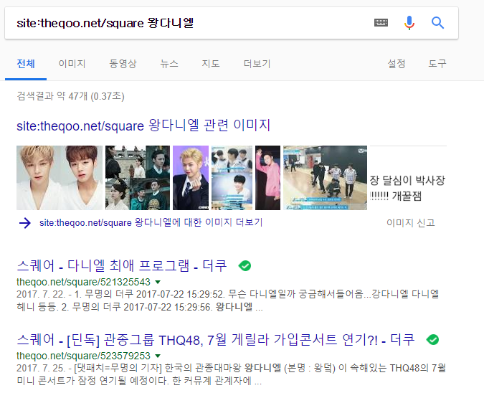Start voice search with microphone icon

tap(409, 23)
